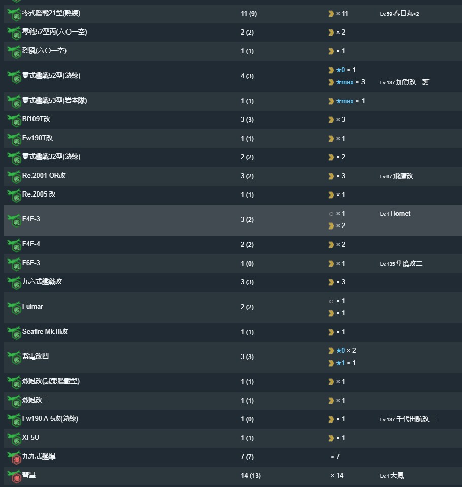Click the fighter icon beside Fulmar
Viewport: 462px width, 487px height.
click(14, 307)
